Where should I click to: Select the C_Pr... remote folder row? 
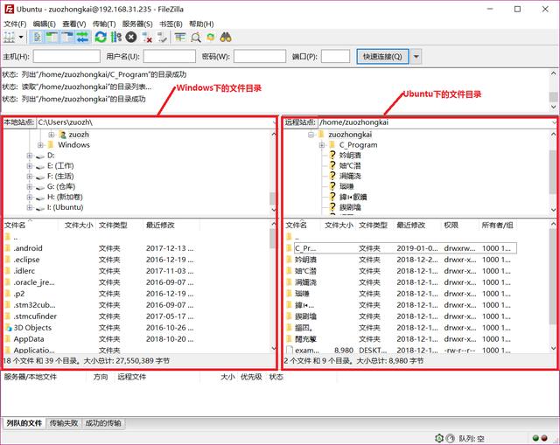tap(402, 248)
